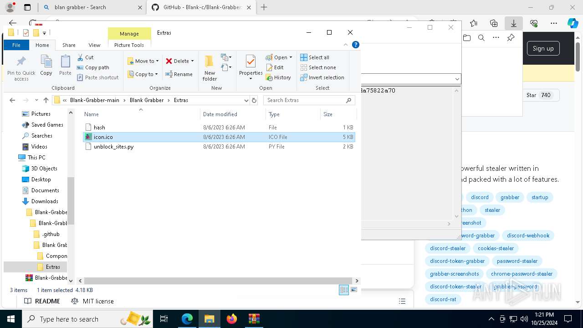The image size is (583, 328).
Task: Click the README tab link
Action: pos(42,301)
